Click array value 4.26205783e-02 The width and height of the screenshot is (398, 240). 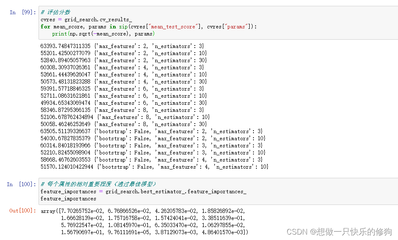tap(176, 211)
